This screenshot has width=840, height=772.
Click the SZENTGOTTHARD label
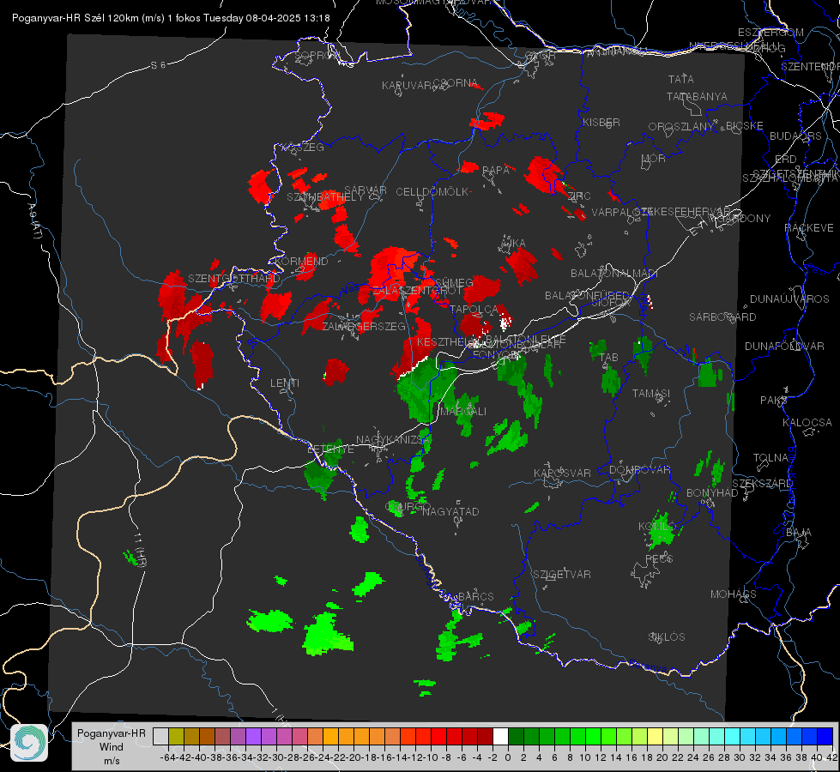tap(234, 279)
